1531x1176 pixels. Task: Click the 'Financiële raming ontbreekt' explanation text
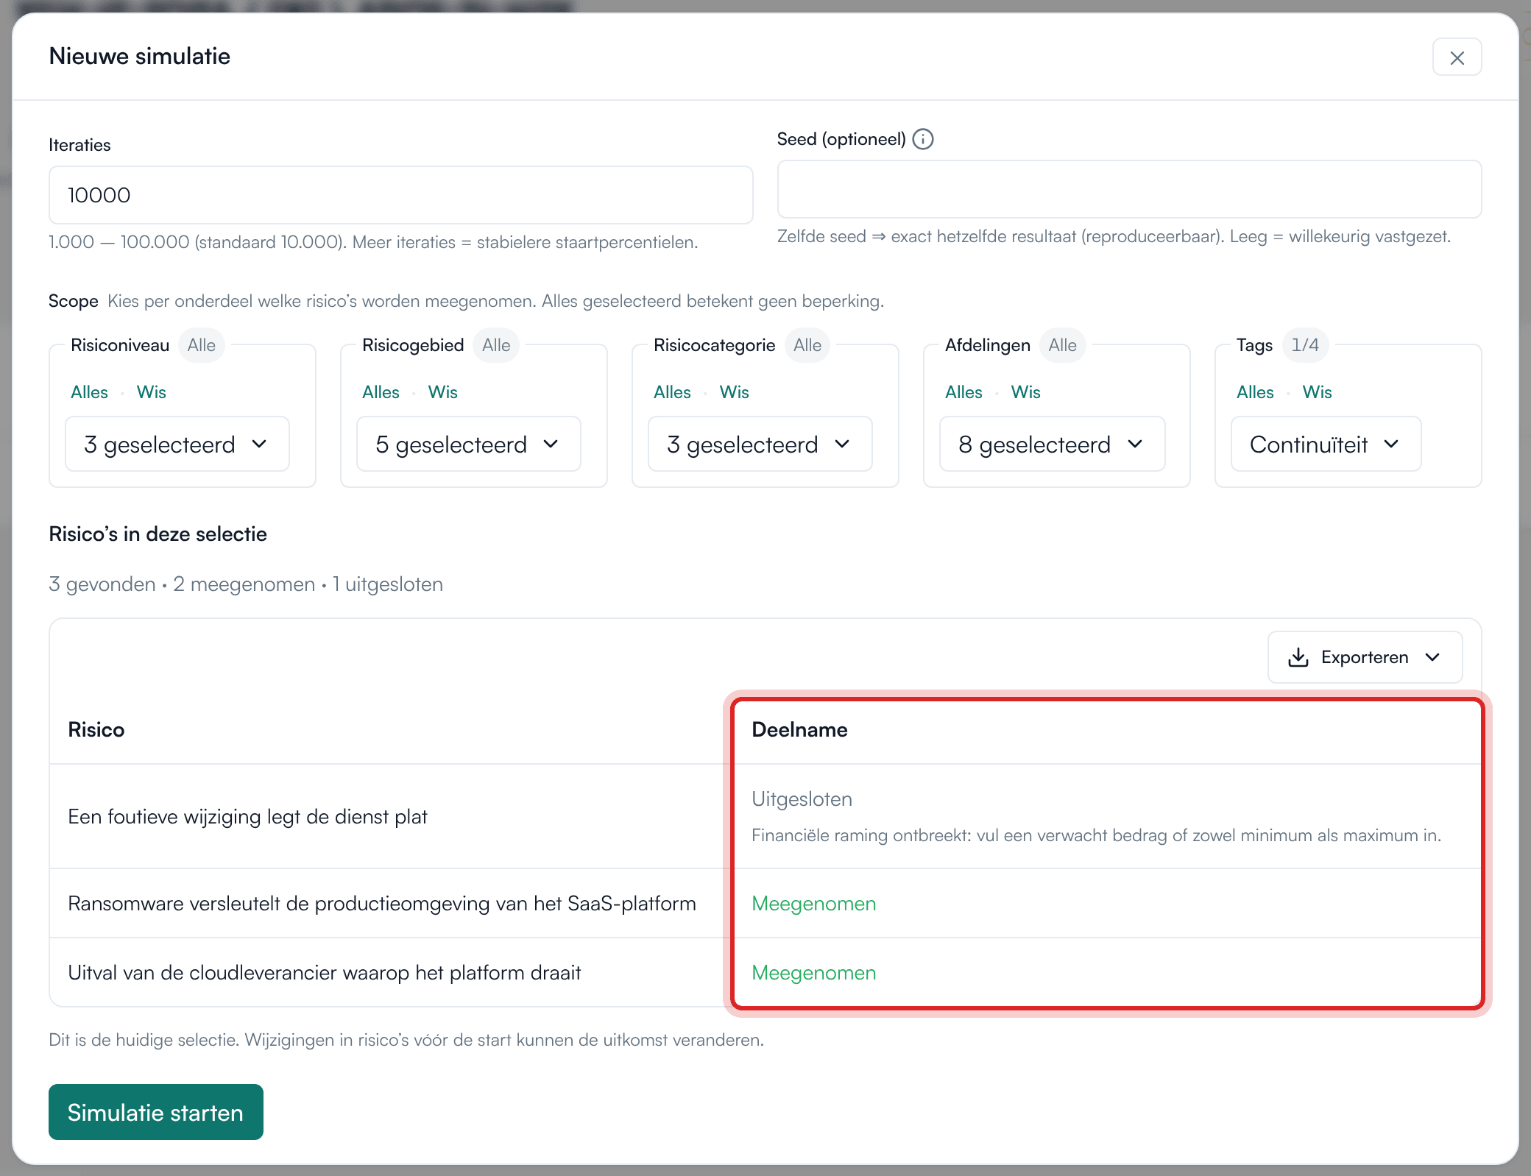click(x=1096, y=836)
